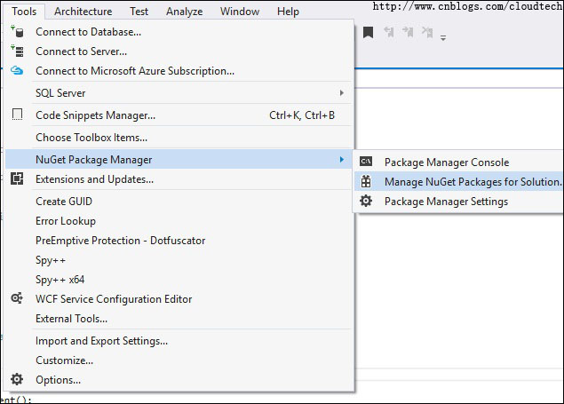This screenshot has height=404, width=564.
Task: Click the Package Manager Settings gear icon
Action: click(366, 201)
